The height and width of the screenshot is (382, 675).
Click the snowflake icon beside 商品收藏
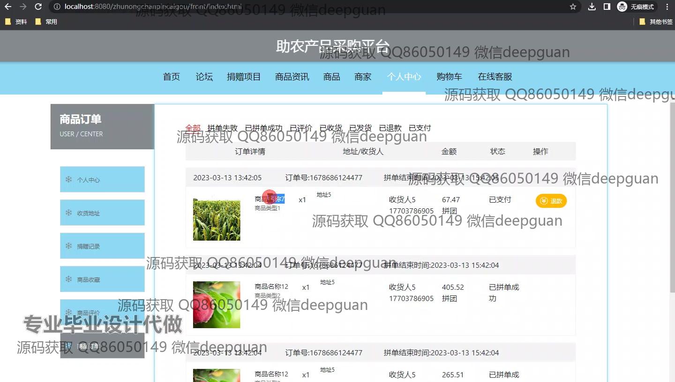68,279
